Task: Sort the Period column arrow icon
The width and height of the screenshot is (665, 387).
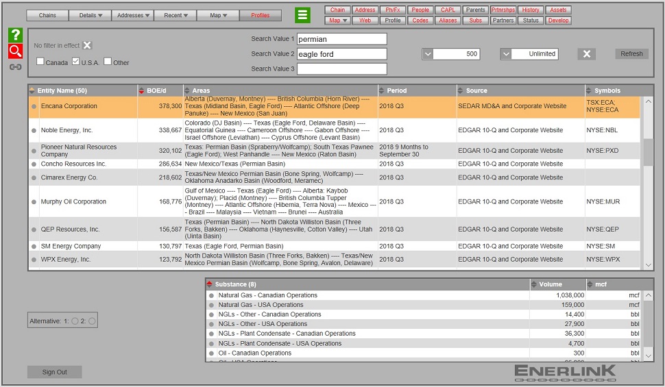Action: point(382,90)
